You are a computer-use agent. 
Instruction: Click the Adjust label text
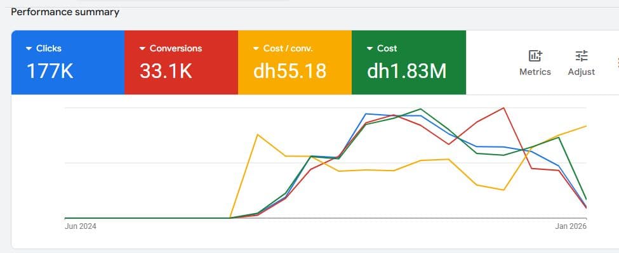pyautogui.click(x=582, y=72)
